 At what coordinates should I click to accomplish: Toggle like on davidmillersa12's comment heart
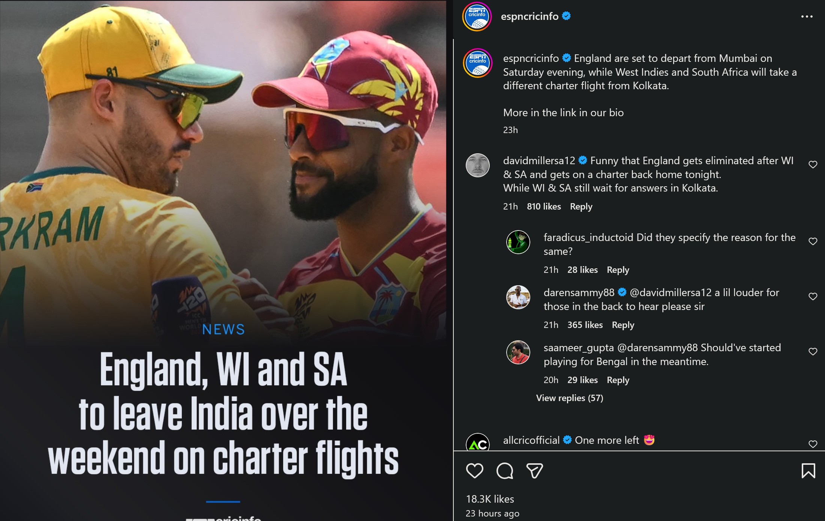point(813,164)
